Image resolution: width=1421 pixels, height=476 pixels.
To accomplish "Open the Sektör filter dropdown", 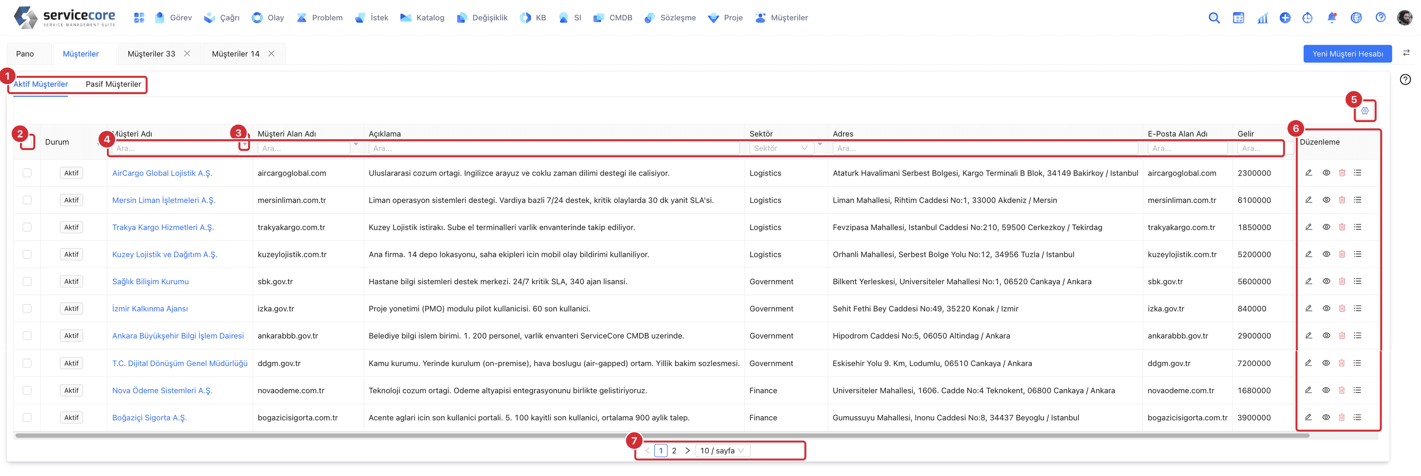I will 781,148.
